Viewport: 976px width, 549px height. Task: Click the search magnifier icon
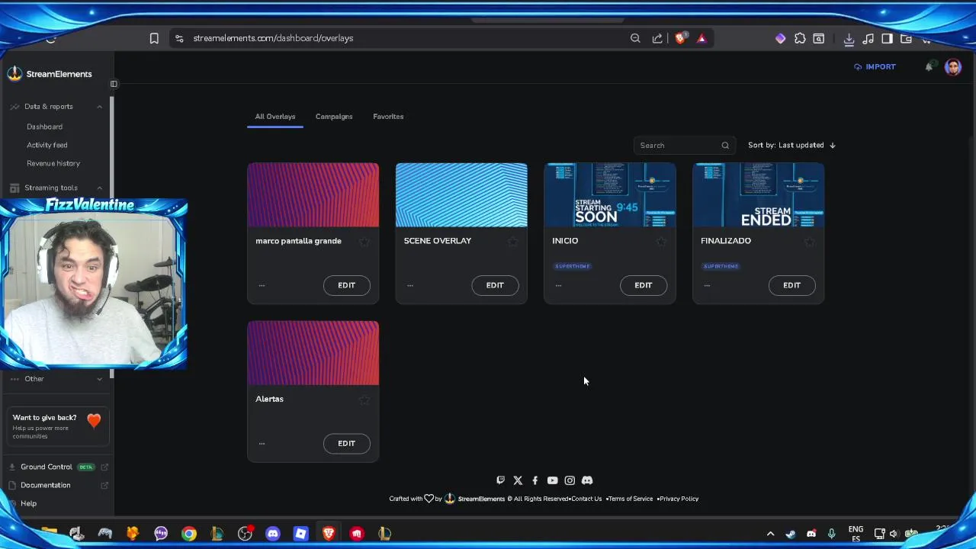click(725, 146)
